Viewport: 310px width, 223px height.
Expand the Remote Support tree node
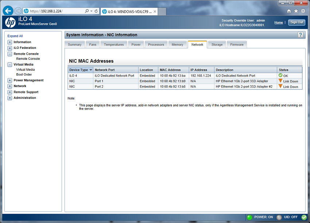point(10,92)
